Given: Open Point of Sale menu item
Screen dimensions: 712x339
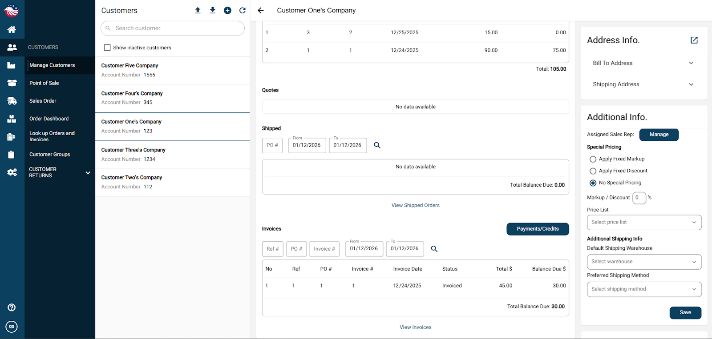Looking at the screenshot, I should (44, 83).
